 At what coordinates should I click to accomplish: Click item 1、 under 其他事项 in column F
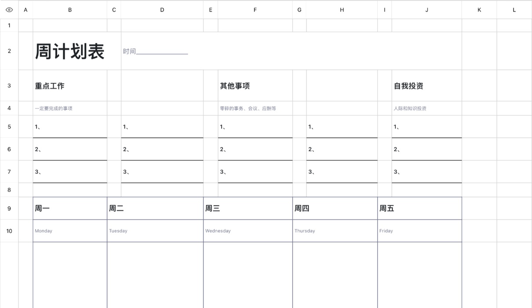click(x=255, y=127)
